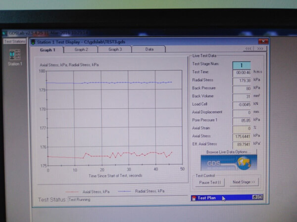297x222 pixels.
Task: Restore the minimized Test Plan window
Action: pos(254,197)
